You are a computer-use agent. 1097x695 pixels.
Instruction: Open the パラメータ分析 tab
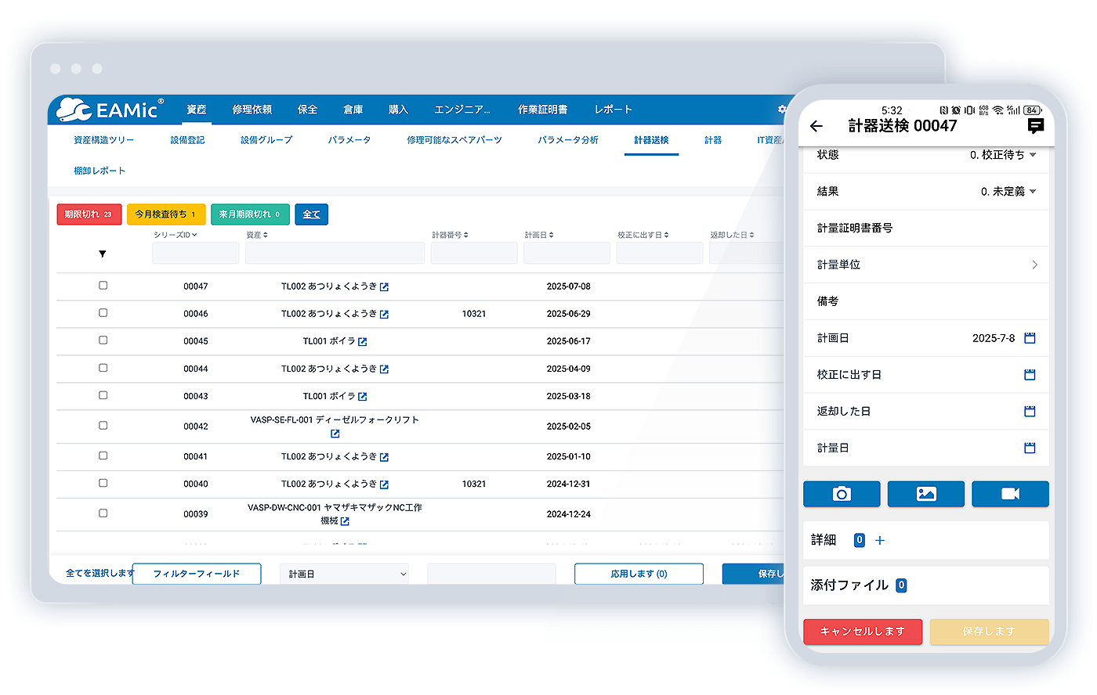pos(567,140)
